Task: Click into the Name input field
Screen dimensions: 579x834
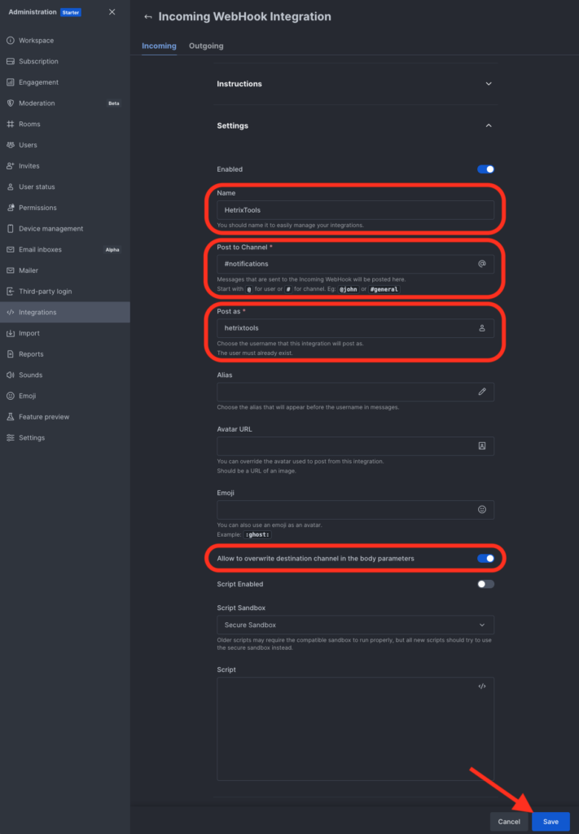Action: tap(355, 210)
